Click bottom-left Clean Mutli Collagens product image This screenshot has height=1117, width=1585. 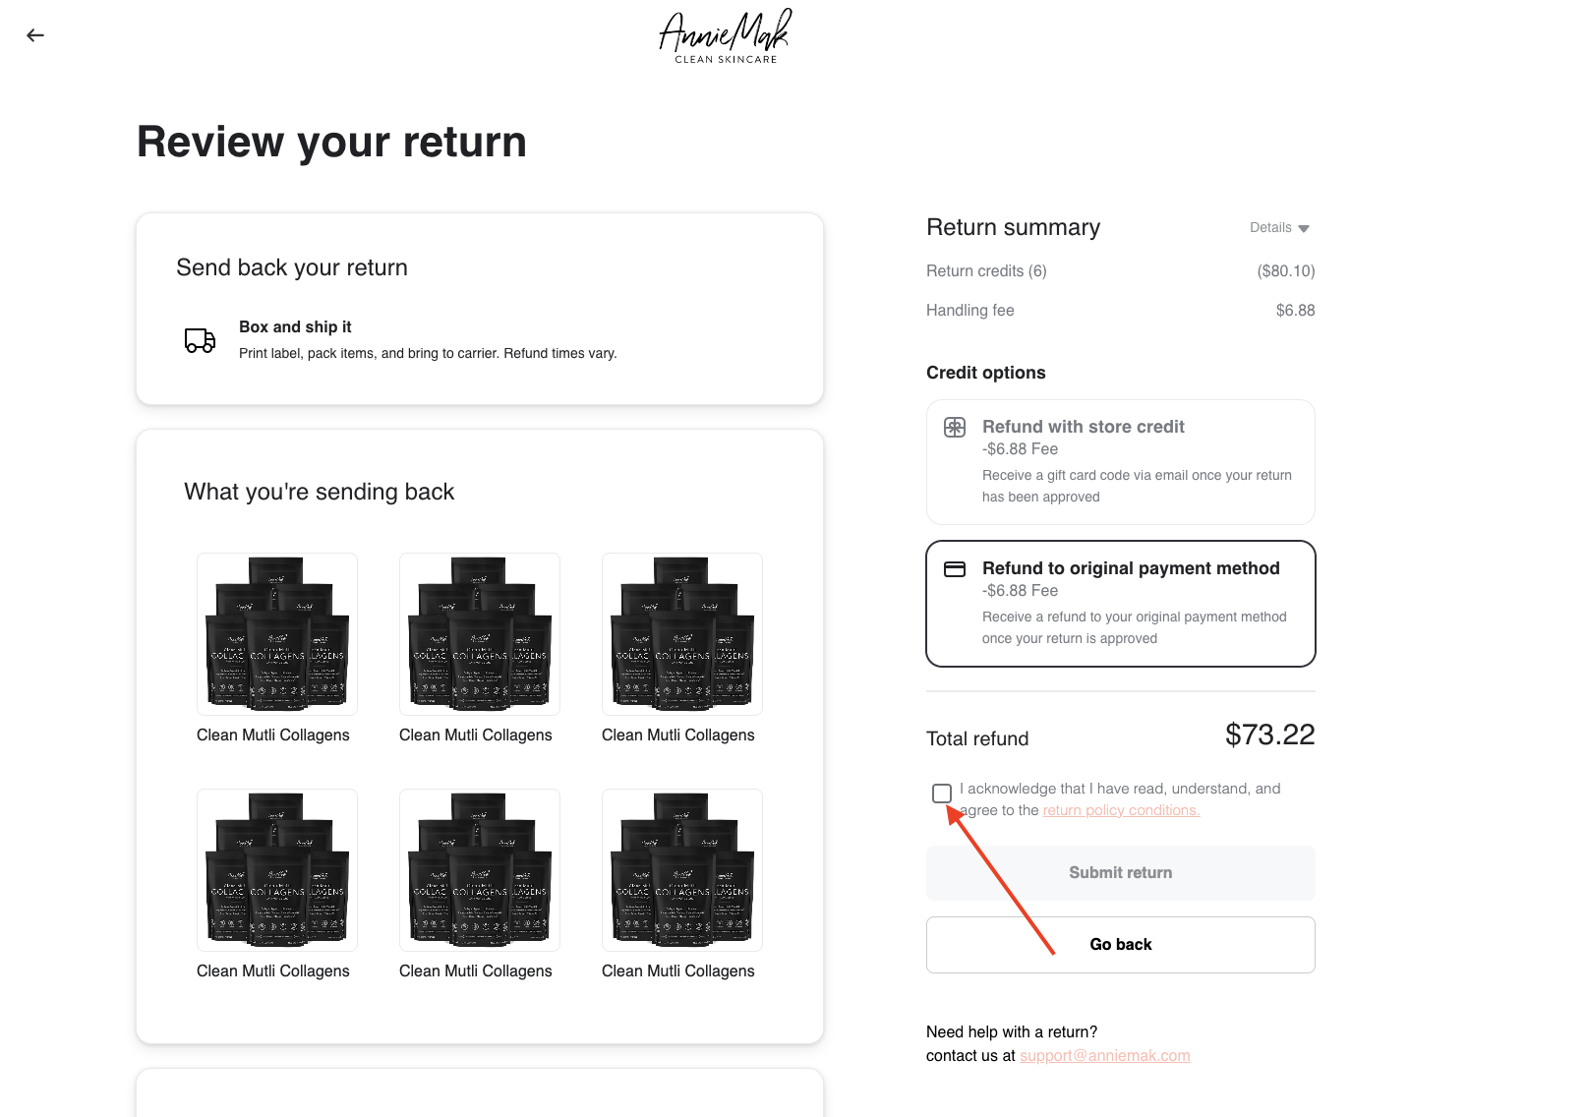[277, 870]
